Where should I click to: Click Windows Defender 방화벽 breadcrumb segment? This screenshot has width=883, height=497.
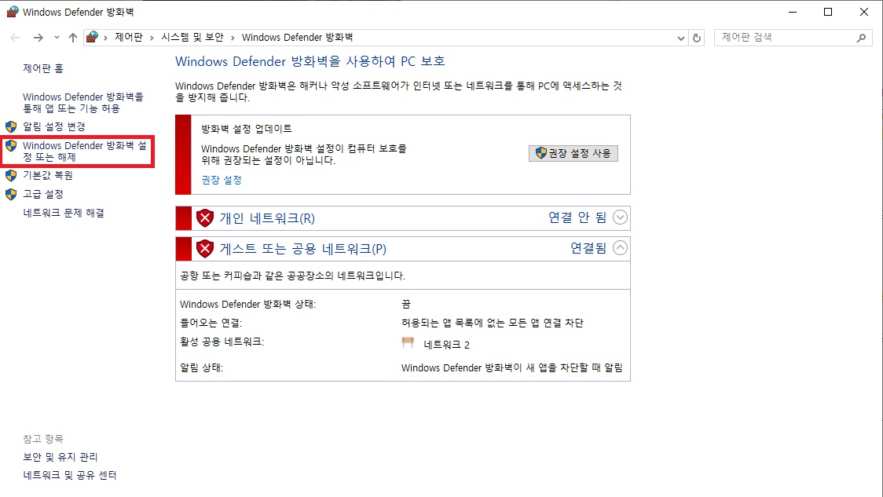point(297,37)
